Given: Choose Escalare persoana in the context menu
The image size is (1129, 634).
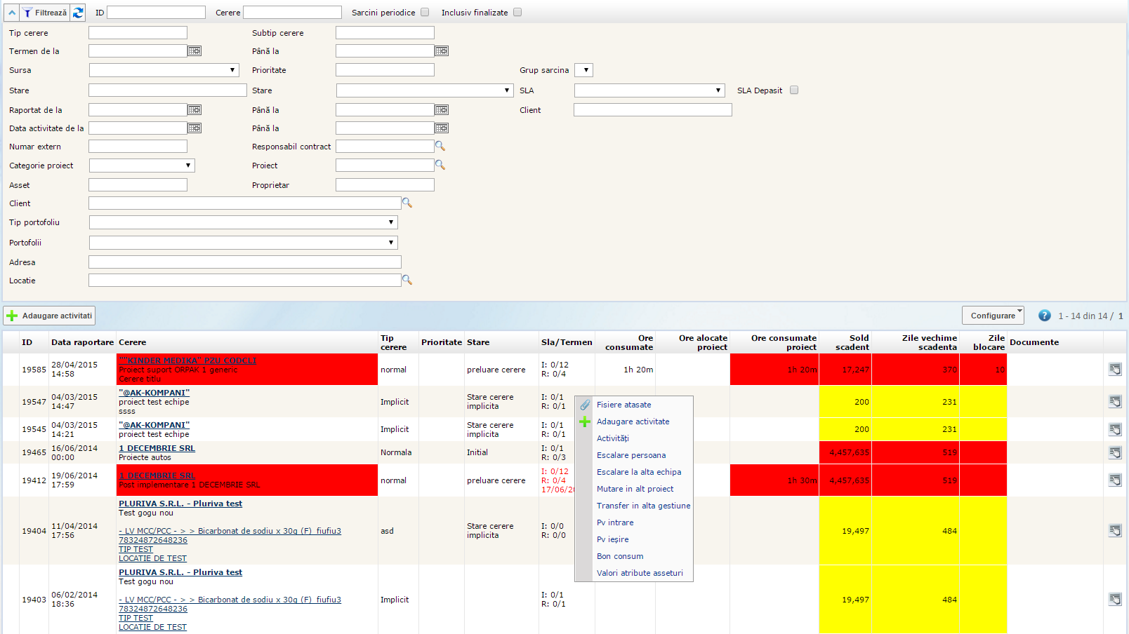Looking at the screenshot, I should click(x=630, y=455).
